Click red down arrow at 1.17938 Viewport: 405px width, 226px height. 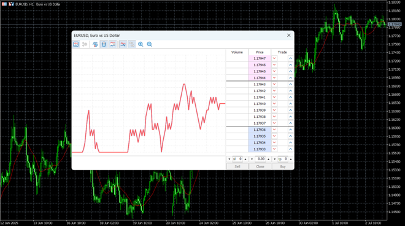point(274,117)
